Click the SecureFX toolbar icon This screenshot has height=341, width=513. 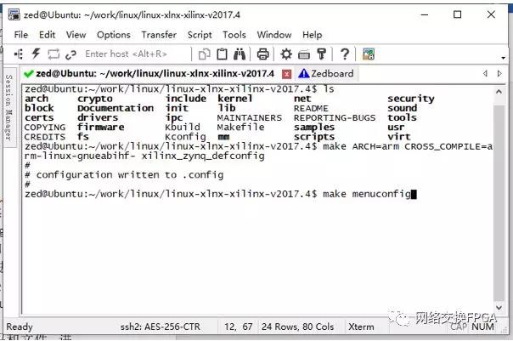pyautogui.click(x=369, y=54)
